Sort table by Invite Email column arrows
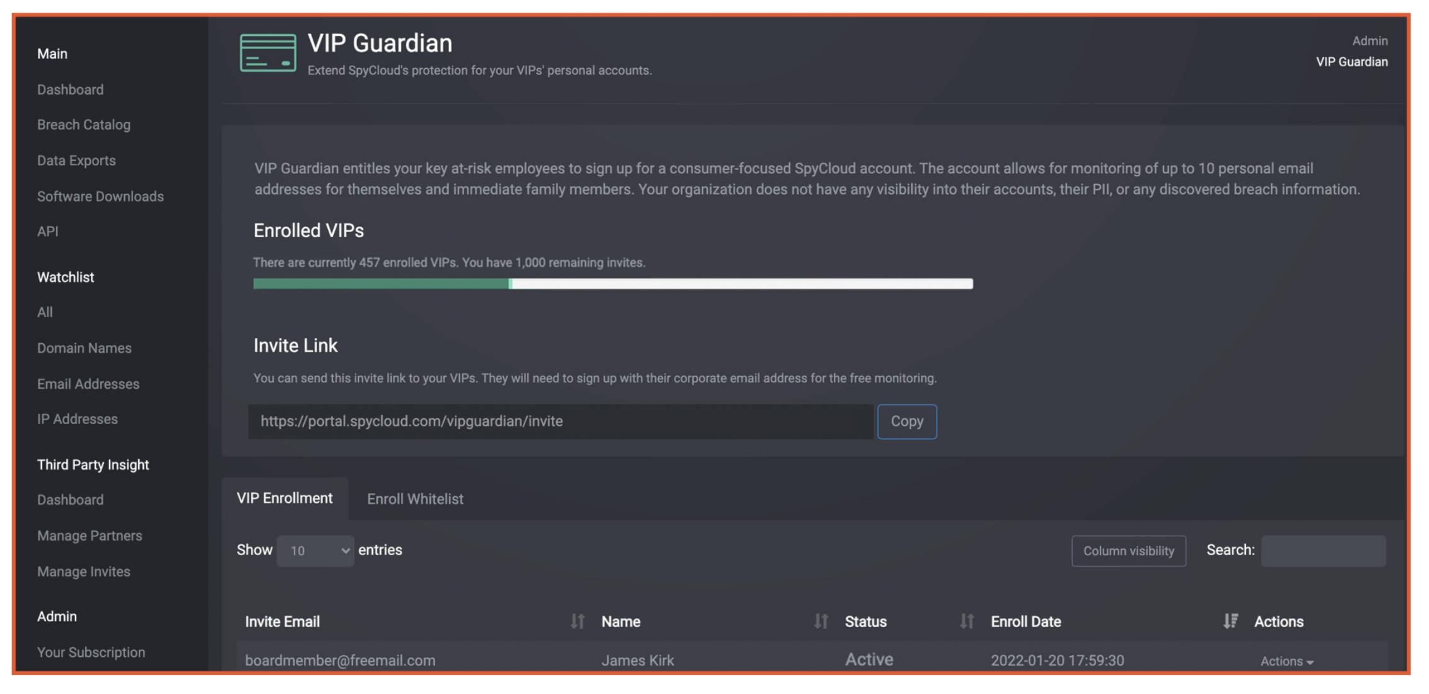The width and height of the screenshot is (1429, 694). 577,621
